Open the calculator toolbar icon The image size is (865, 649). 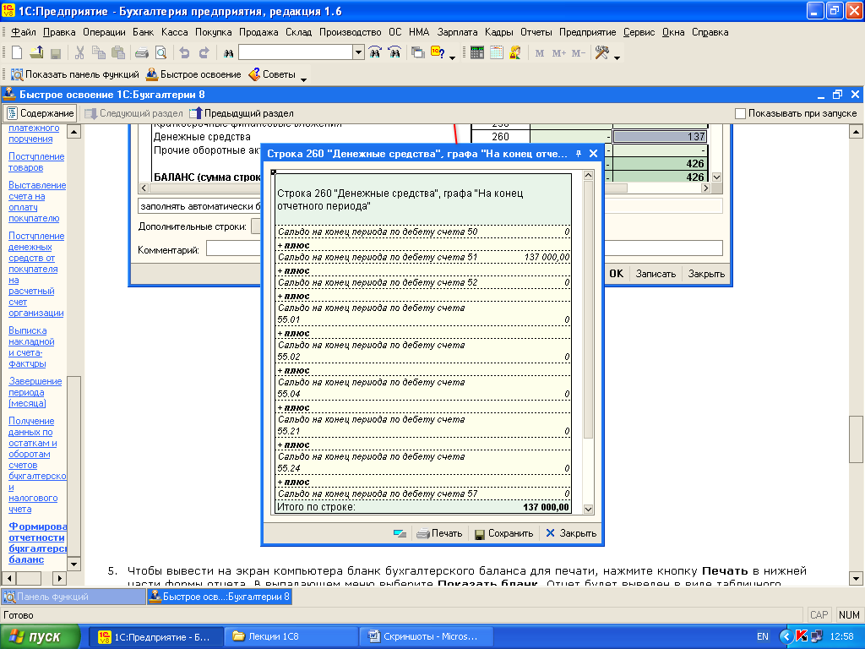[x=477, y=53]
